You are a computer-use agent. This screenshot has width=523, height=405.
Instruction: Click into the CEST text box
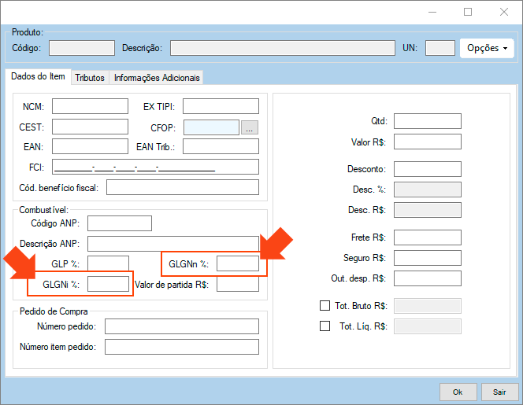(x=90, y=127)
